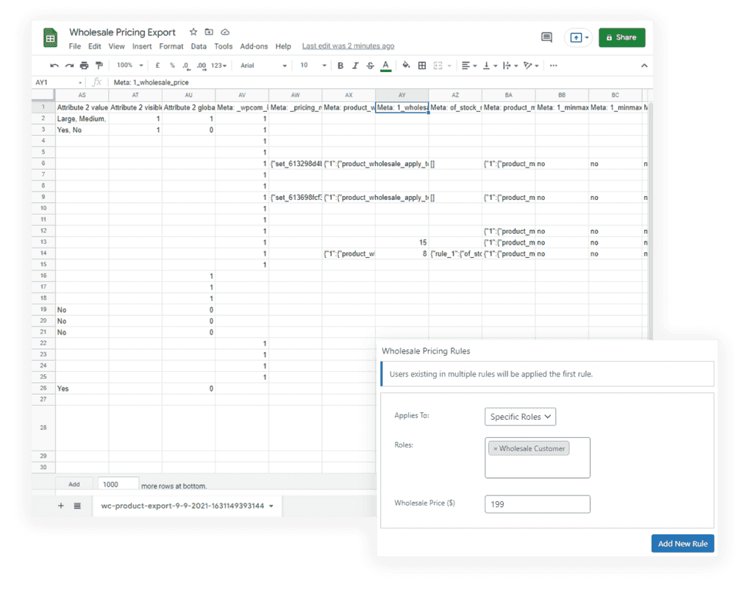Open the Format menu
The width and height of the screenshot is (753, 599).
pyautogui.click(x=171, y=46)
